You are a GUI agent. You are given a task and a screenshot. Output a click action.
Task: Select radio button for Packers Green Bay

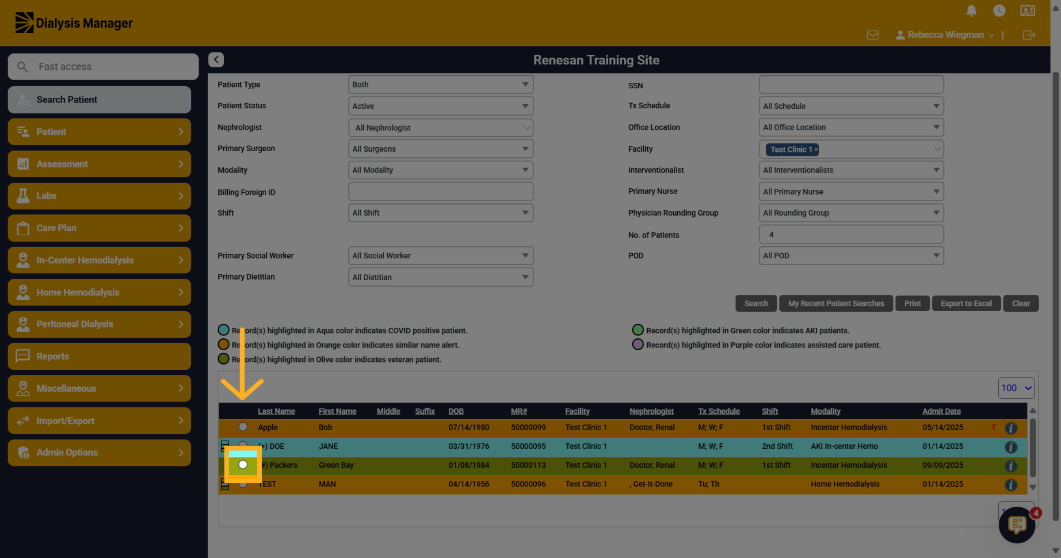[243, 464]
